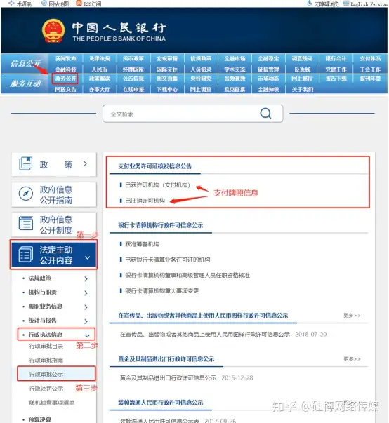Open 金融科技 in the navigation bar
The image size is (389, 423).
[65, 69]
